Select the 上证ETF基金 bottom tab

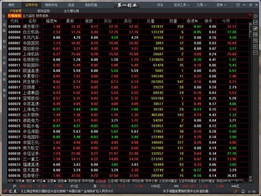206,181
